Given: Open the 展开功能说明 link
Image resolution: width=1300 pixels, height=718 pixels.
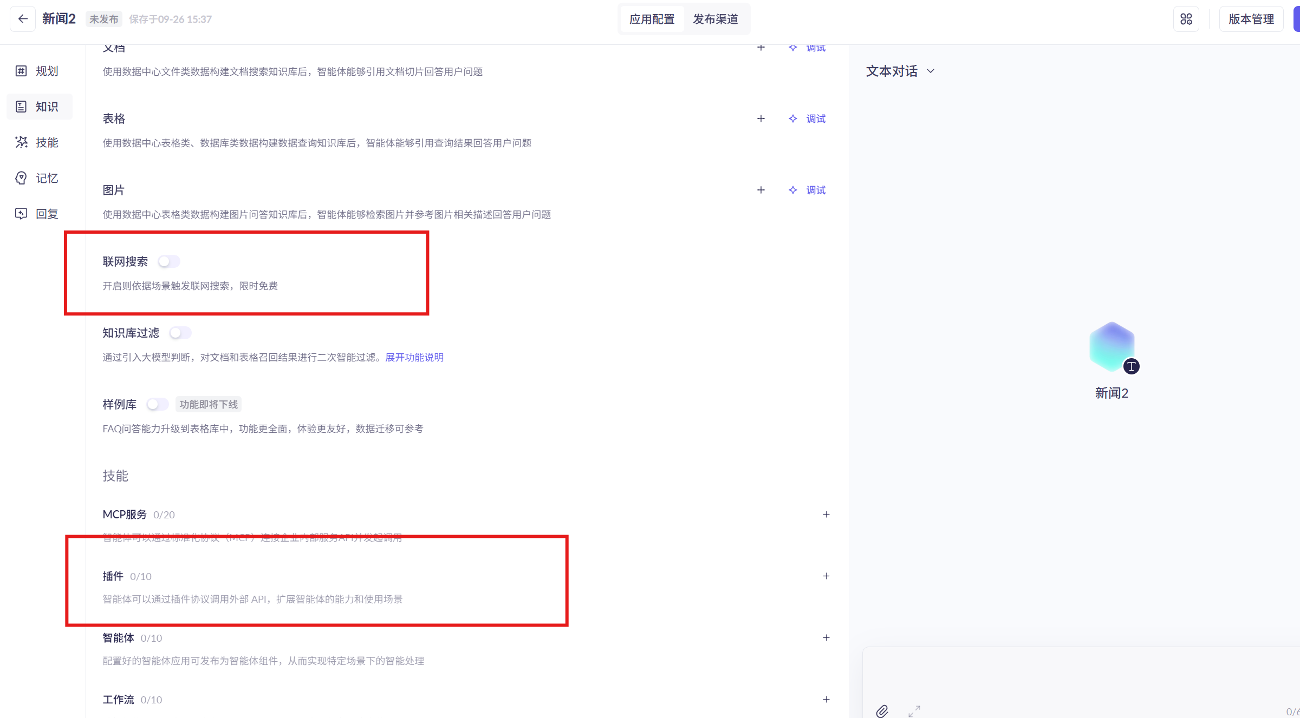Looking at the screenshot, I should (x=414, y=357).
